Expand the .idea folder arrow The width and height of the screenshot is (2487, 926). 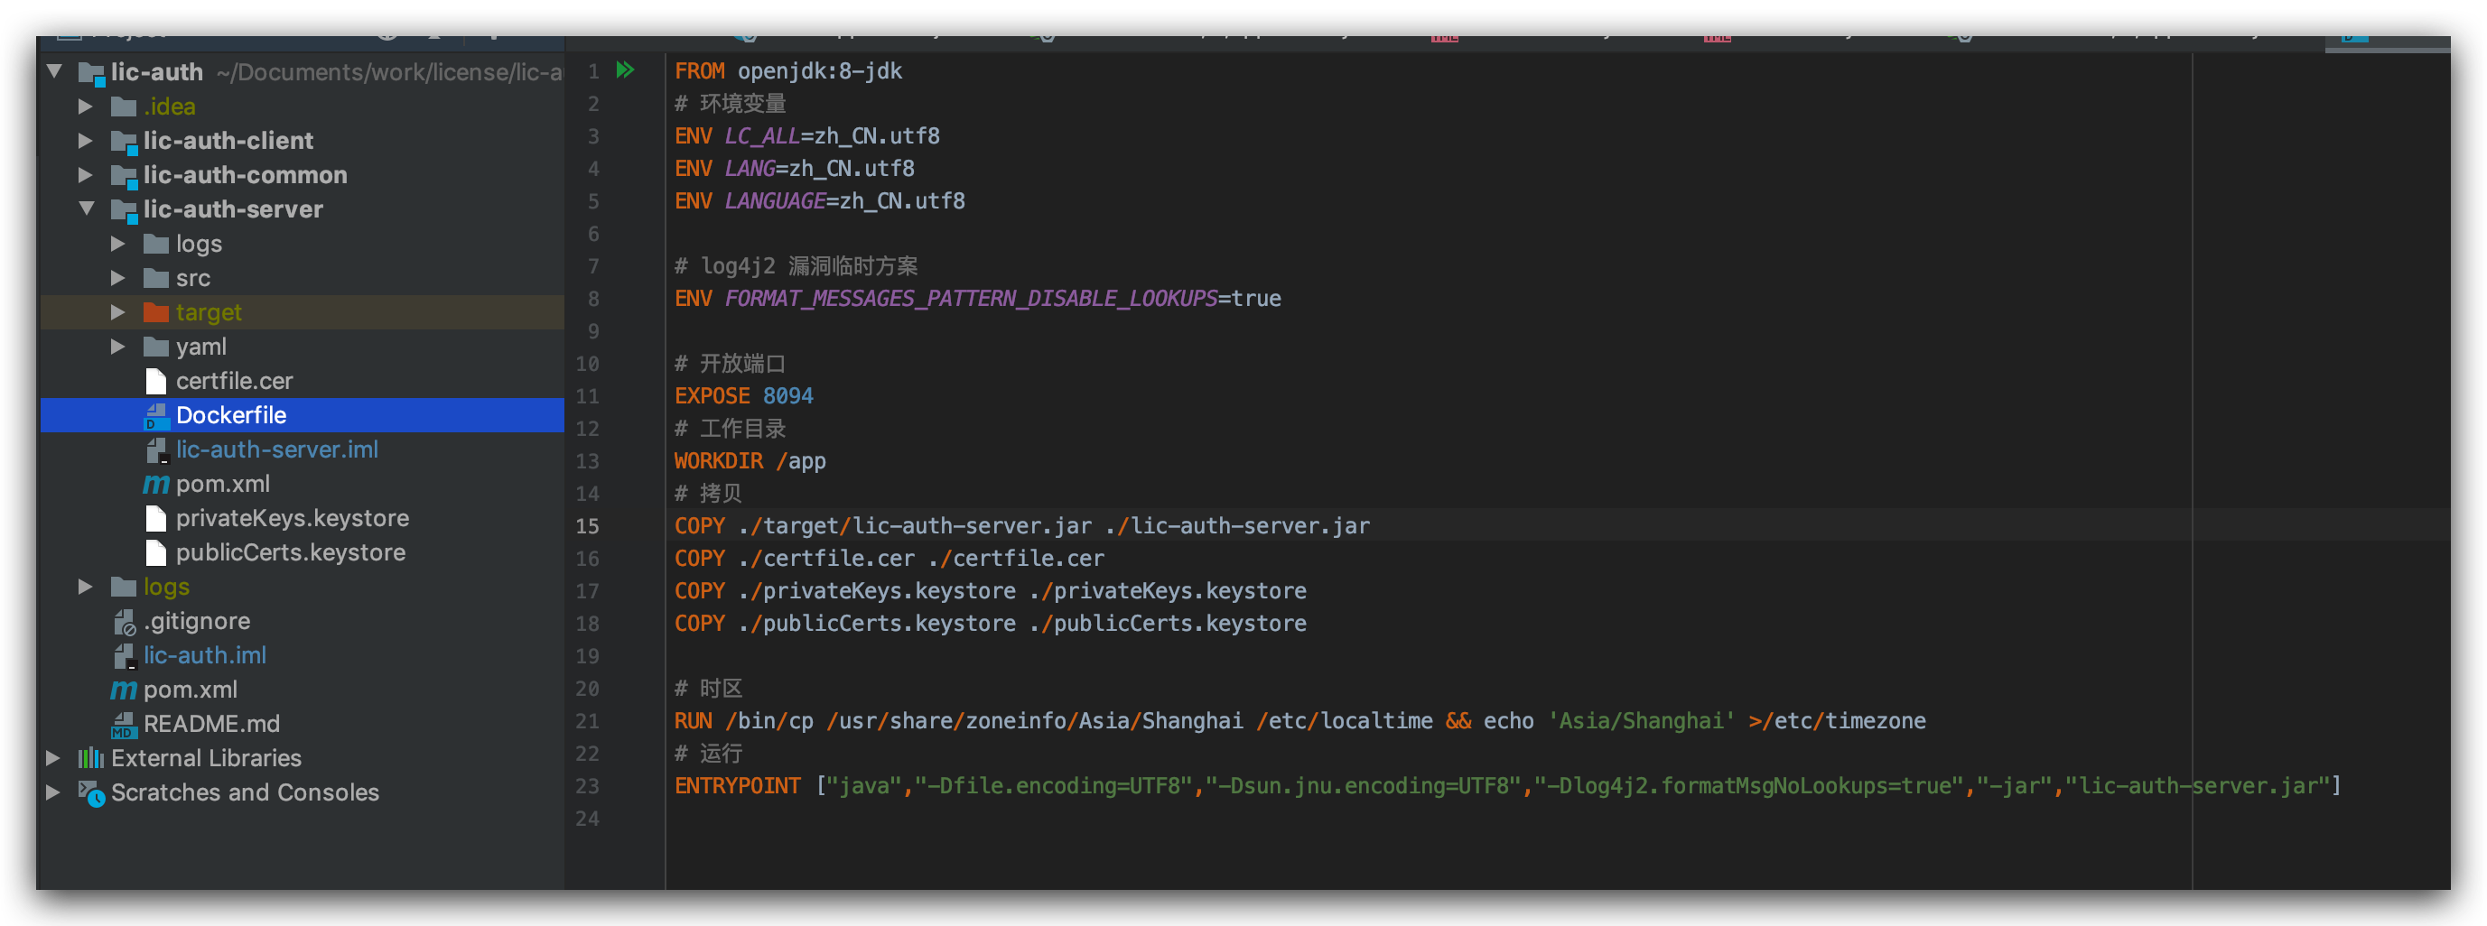click(86, 106)
